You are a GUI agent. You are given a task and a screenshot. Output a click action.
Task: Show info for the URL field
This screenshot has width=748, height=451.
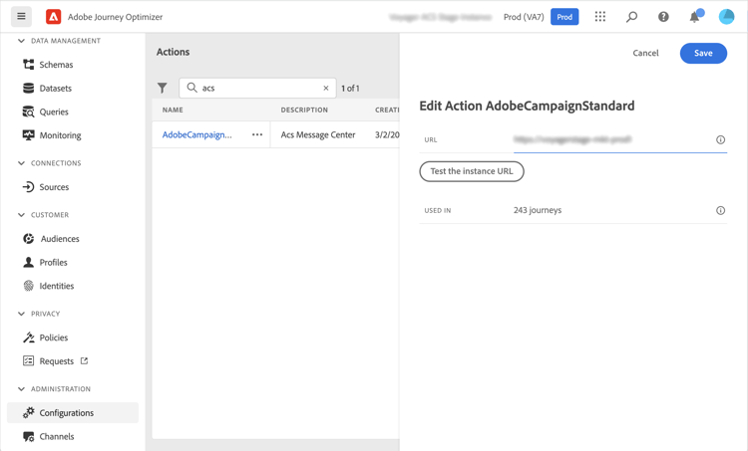(720, 139)
